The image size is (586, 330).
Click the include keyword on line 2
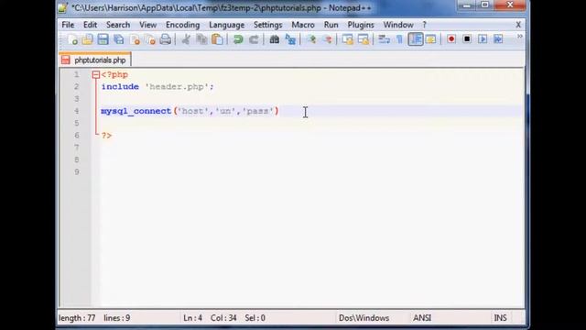point(120,87)
